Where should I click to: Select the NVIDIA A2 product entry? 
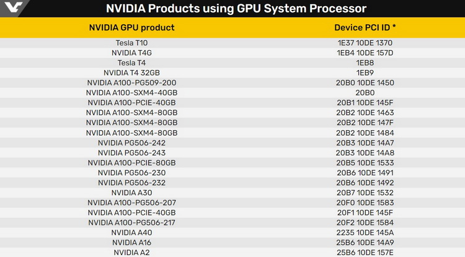pos(132,252)
